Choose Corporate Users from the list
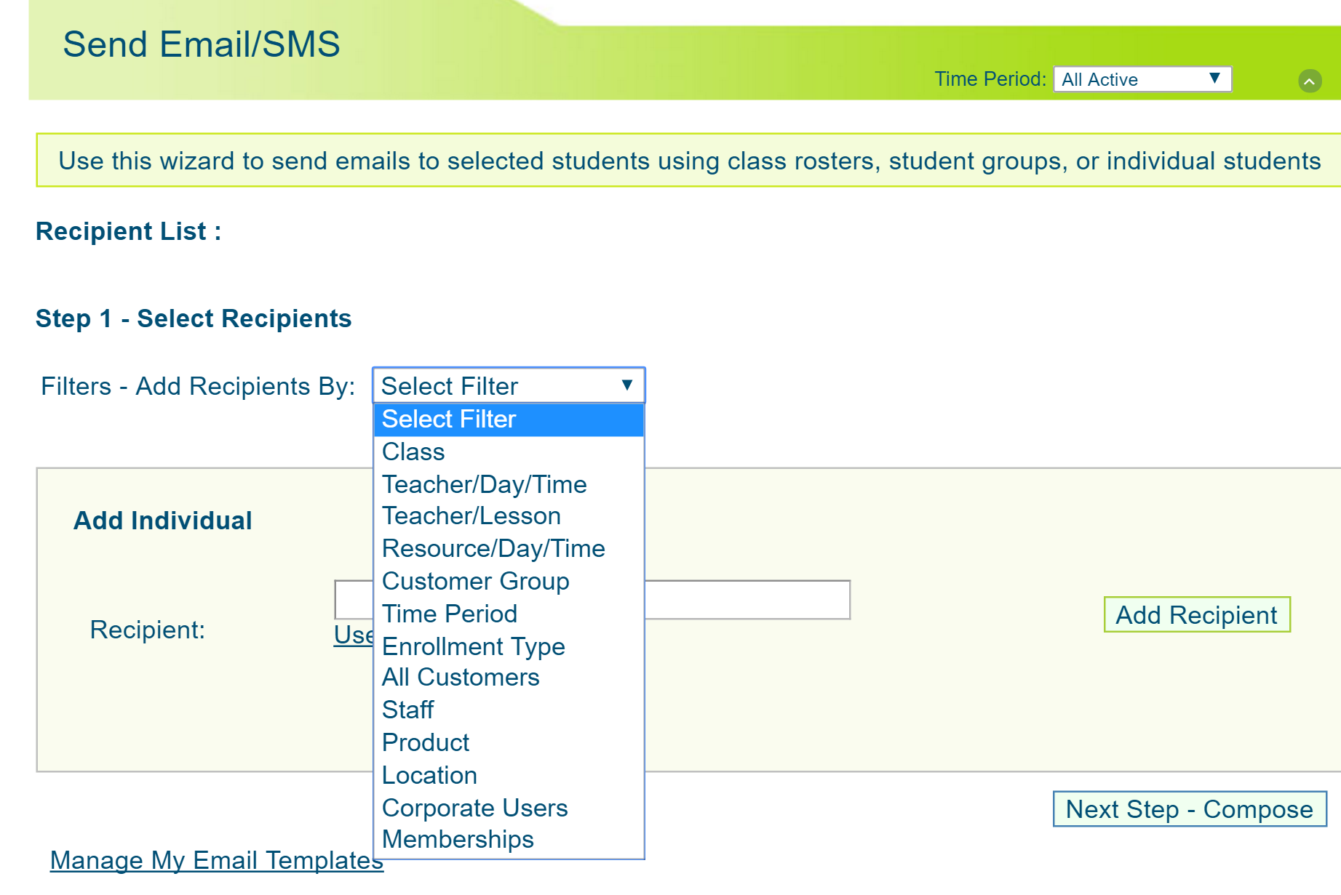 point(474,808)
